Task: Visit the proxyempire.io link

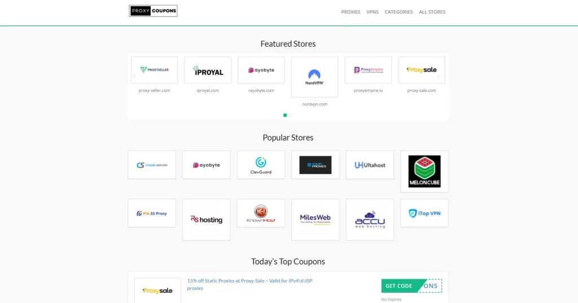Action: [x=368, y=90]
